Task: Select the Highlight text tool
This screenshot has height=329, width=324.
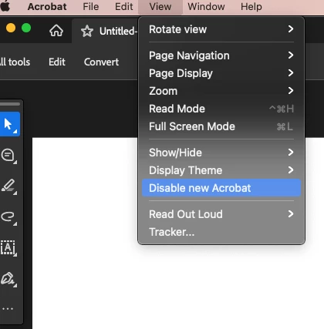Action: point(9,186)
